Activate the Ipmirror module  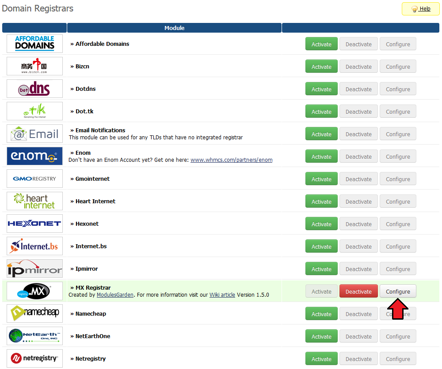321,269
